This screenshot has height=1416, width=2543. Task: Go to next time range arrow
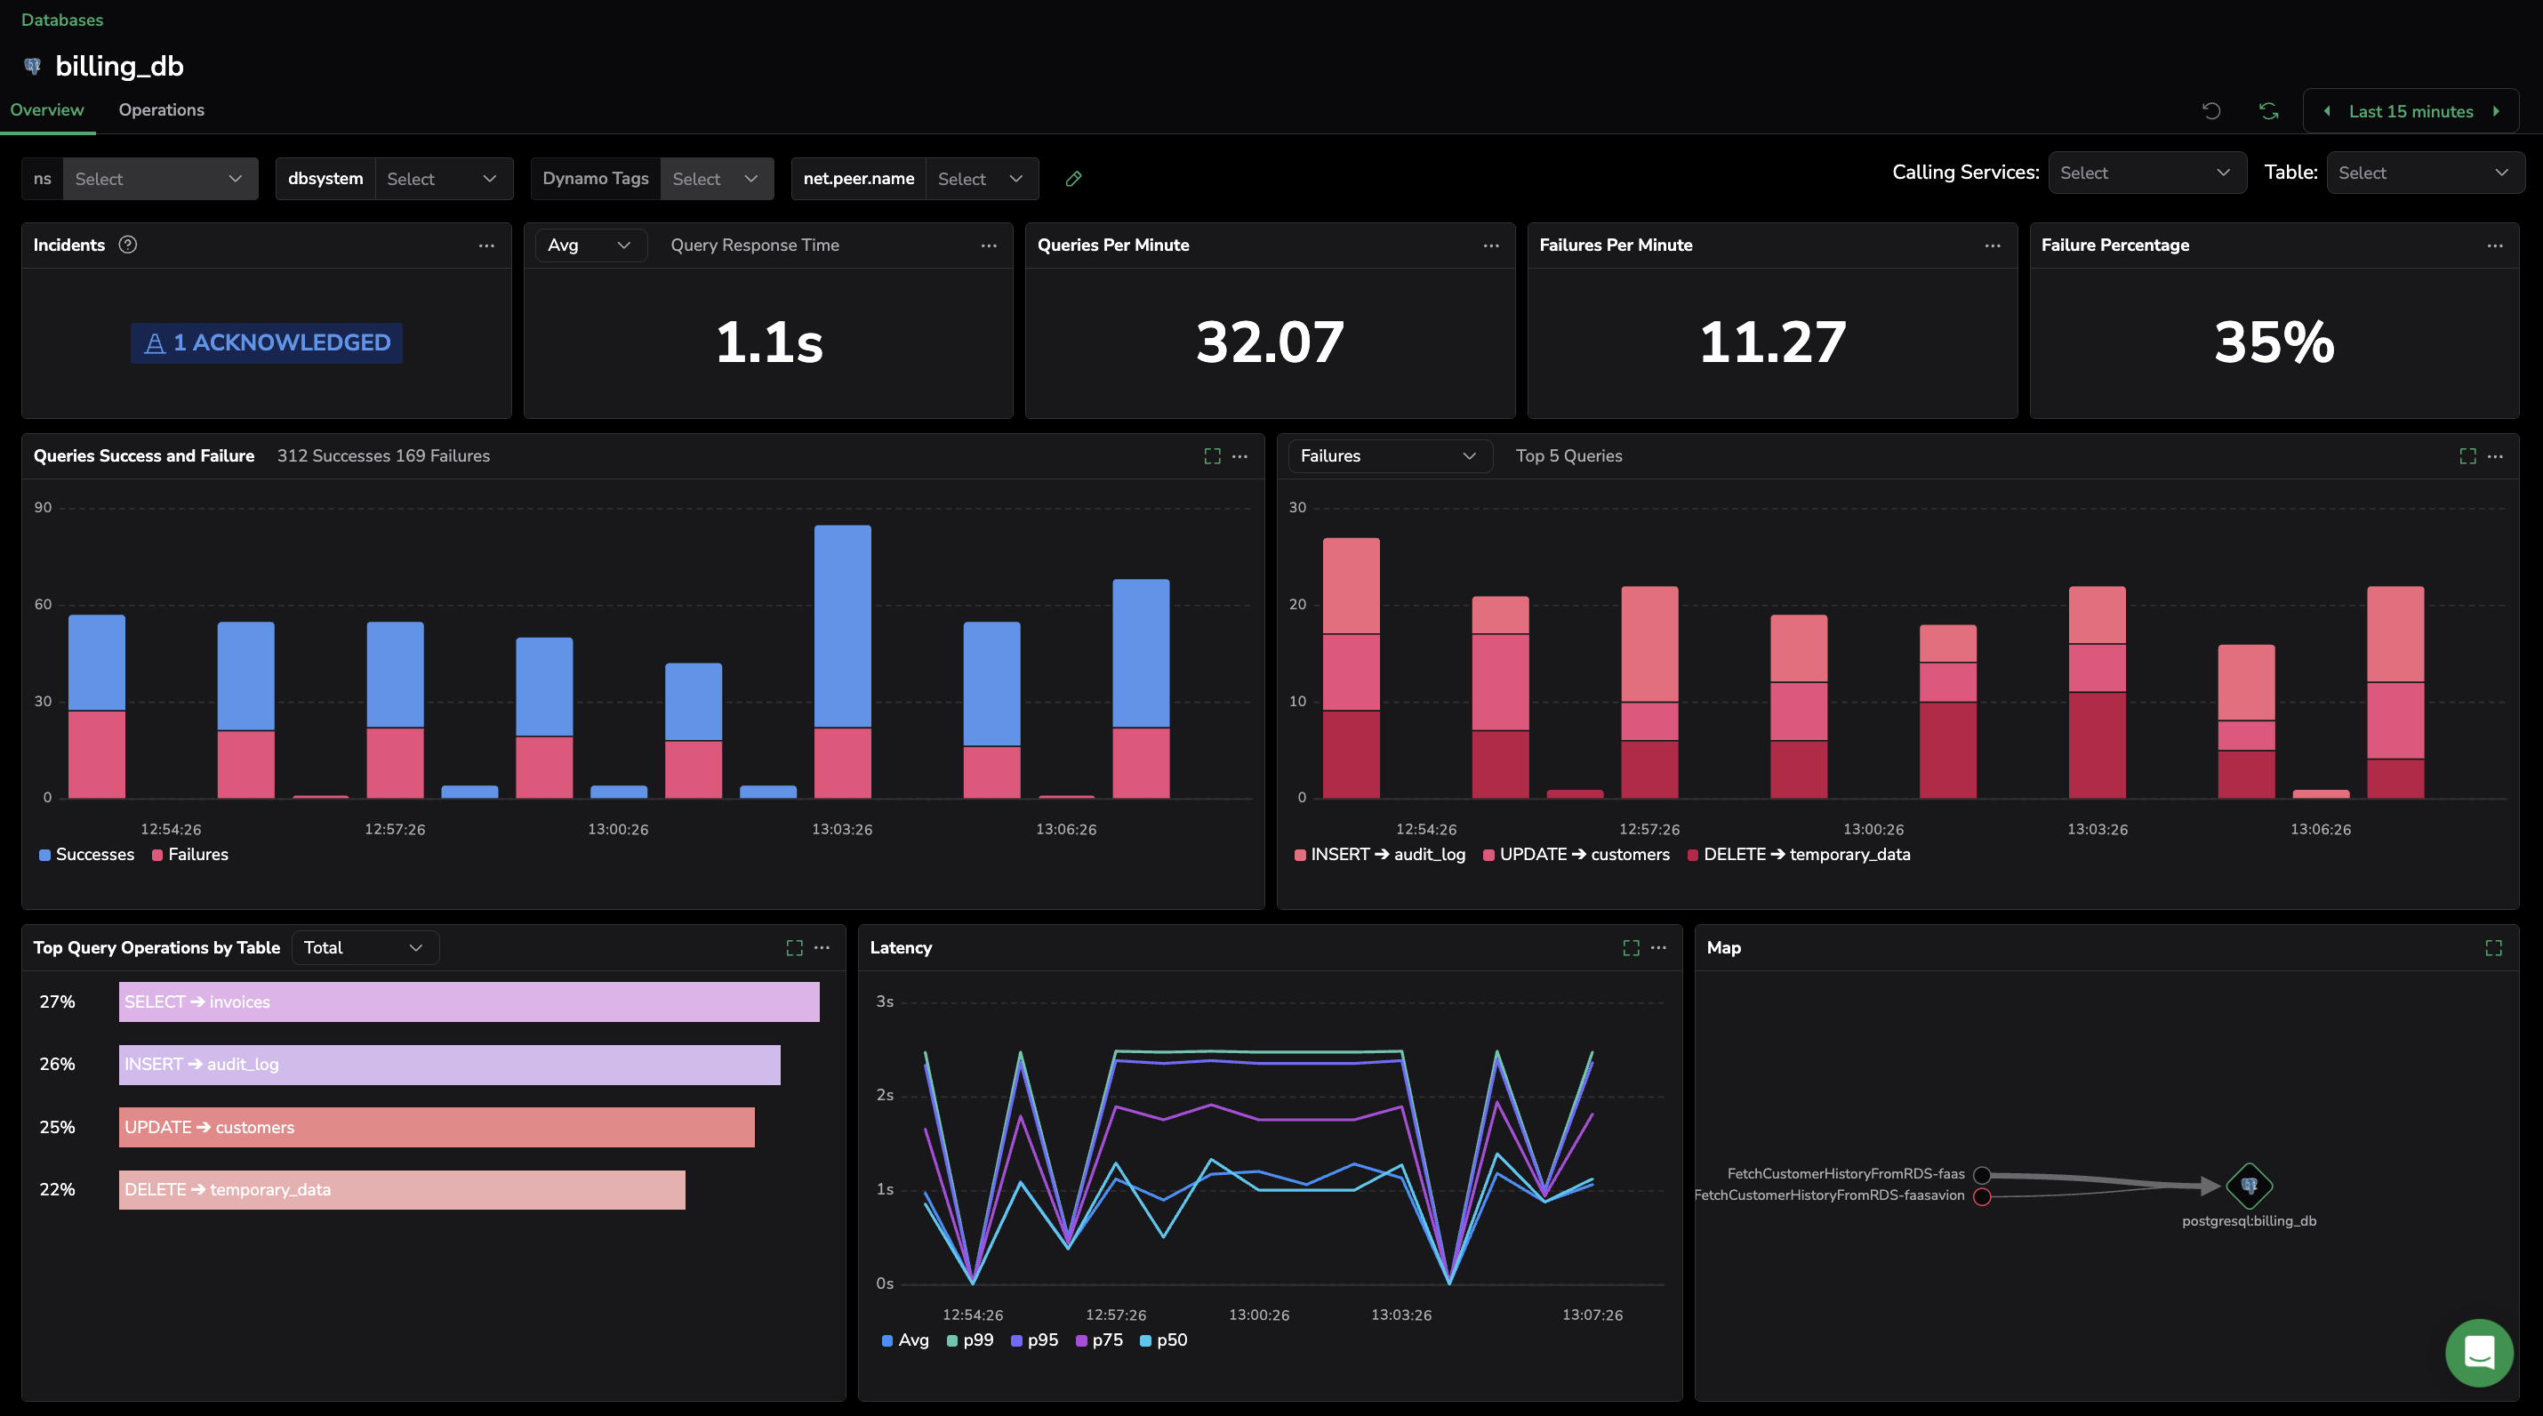[x=2496, y=111]
